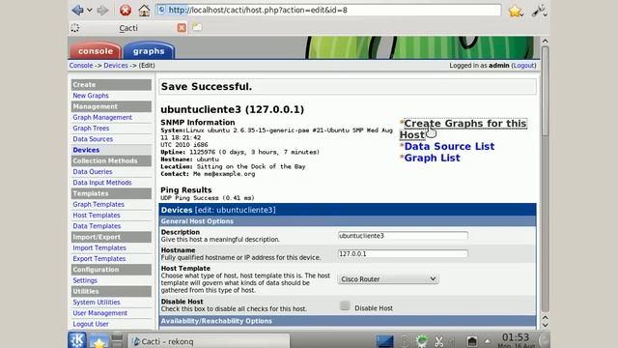Toggle the Disable Host checkbox
The width and height of the screenshot is (618, 348).
[x=345, y=305]
